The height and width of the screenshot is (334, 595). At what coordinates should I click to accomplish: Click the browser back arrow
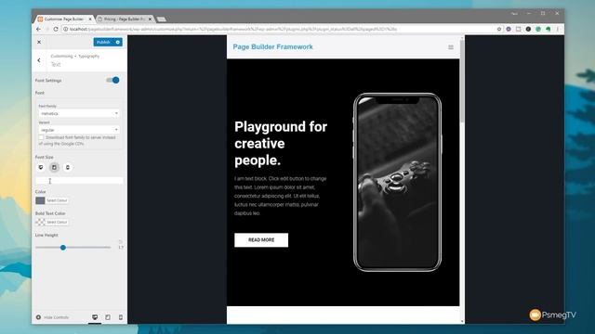pyautogui.click(x=38, y=29)
